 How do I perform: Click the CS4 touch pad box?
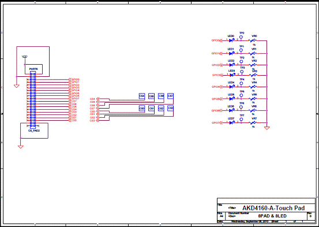(x=142, y=96)
